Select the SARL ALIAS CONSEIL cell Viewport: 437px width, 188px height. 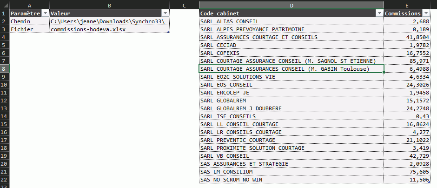(291, 21)
